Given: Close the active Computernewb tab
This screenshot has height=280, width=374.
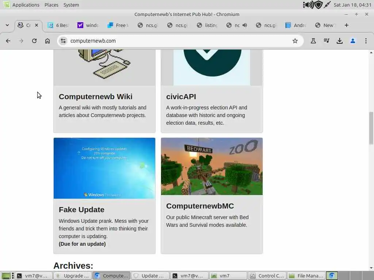Looking at the screenshot, I should [x=37, y=25].
